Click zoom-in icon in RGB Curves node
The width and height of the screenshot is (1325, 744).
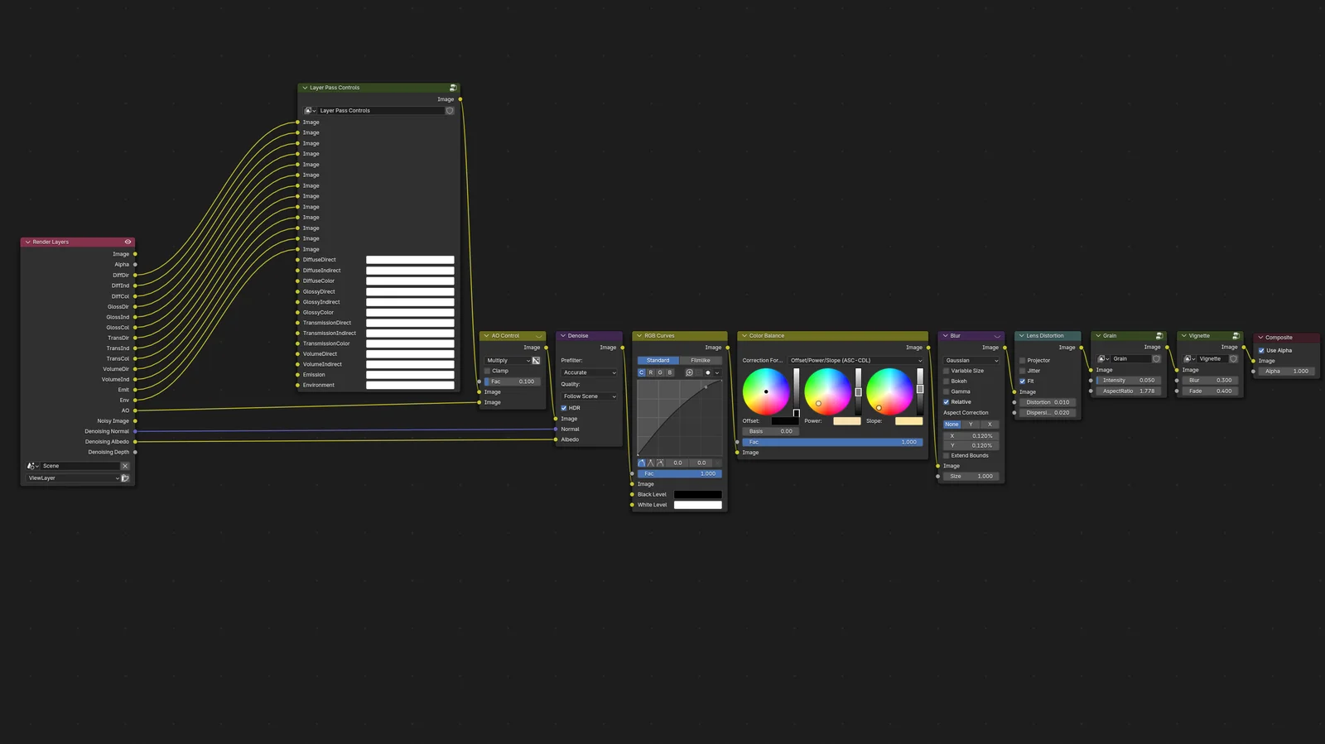(689, 372)
